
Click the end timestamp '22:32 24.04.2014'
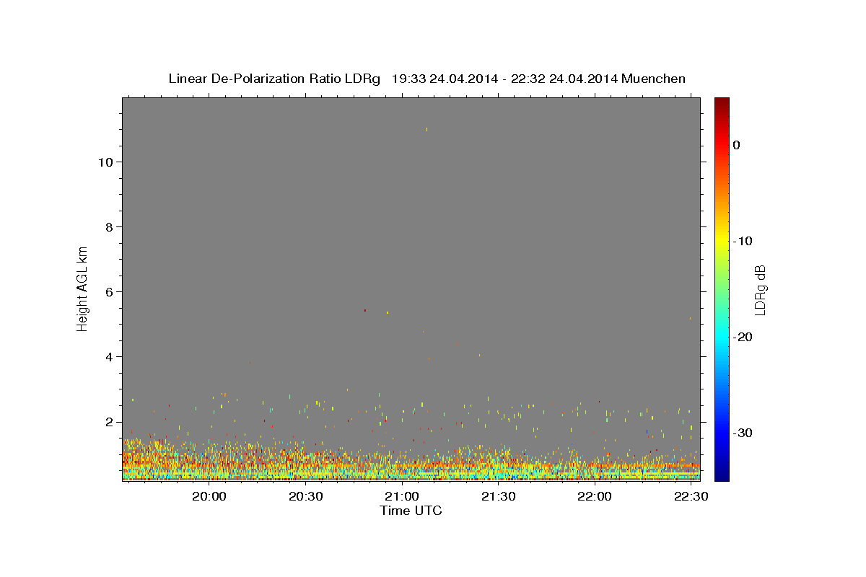[564, 79]
